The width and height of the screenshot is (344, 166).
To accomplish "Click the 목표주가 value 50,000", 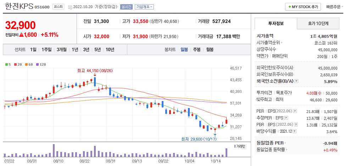I will point(332,93).
